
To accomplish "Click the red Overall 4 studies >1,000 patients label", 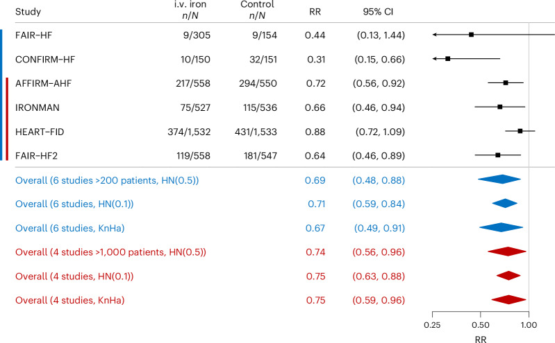I will point(110,252).
